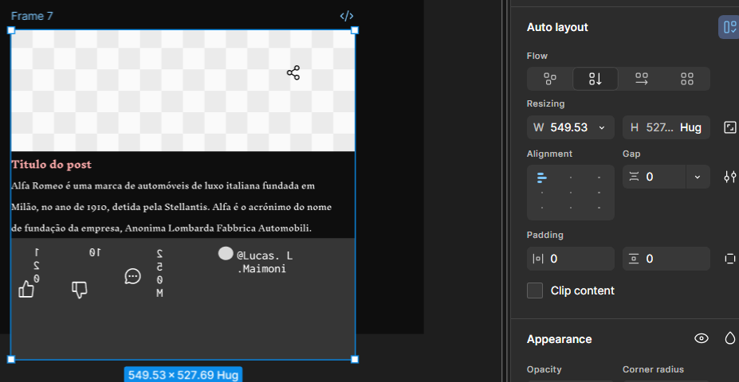Click the width field showing 549.53

(570, 127)
